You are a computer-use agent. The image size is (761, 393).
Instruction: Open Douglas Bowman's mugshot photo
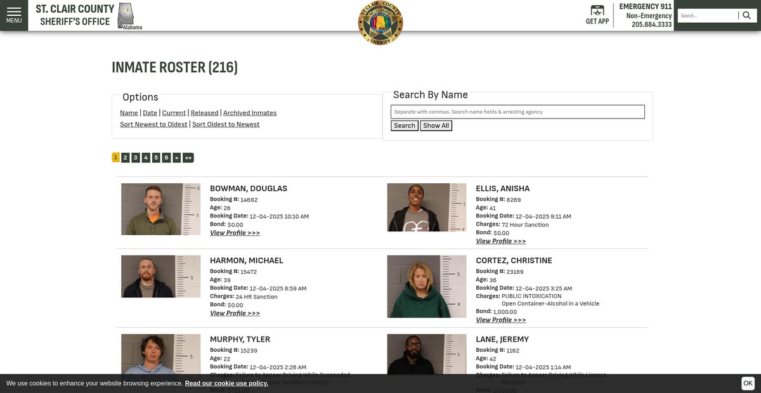coord(161,209)
